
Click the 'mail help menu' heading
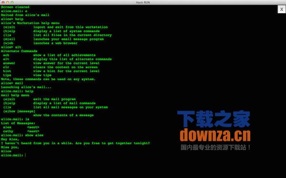[x=15, y=95]
